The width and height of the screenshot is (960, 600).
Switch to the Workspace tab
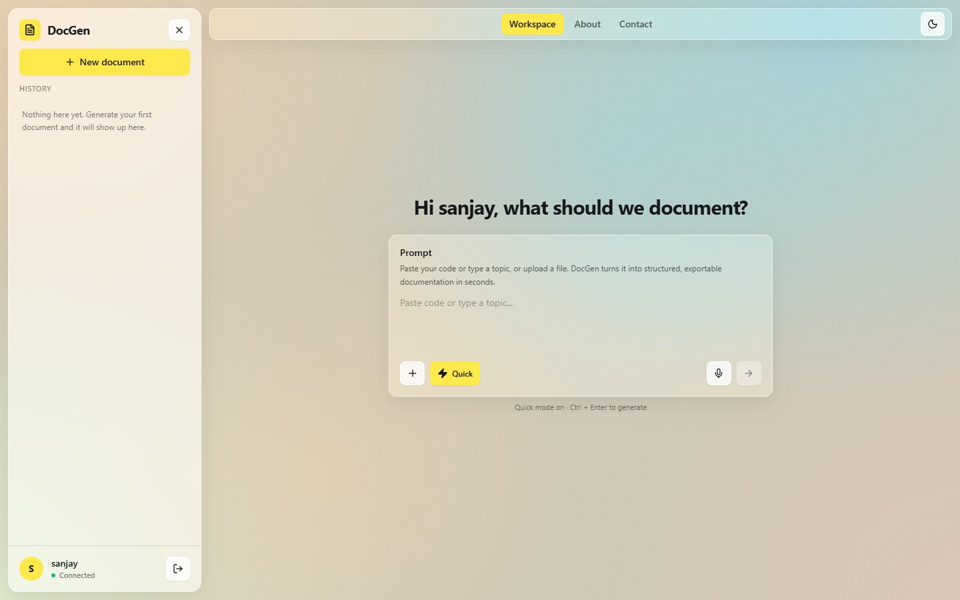click(x=532, y=24)
